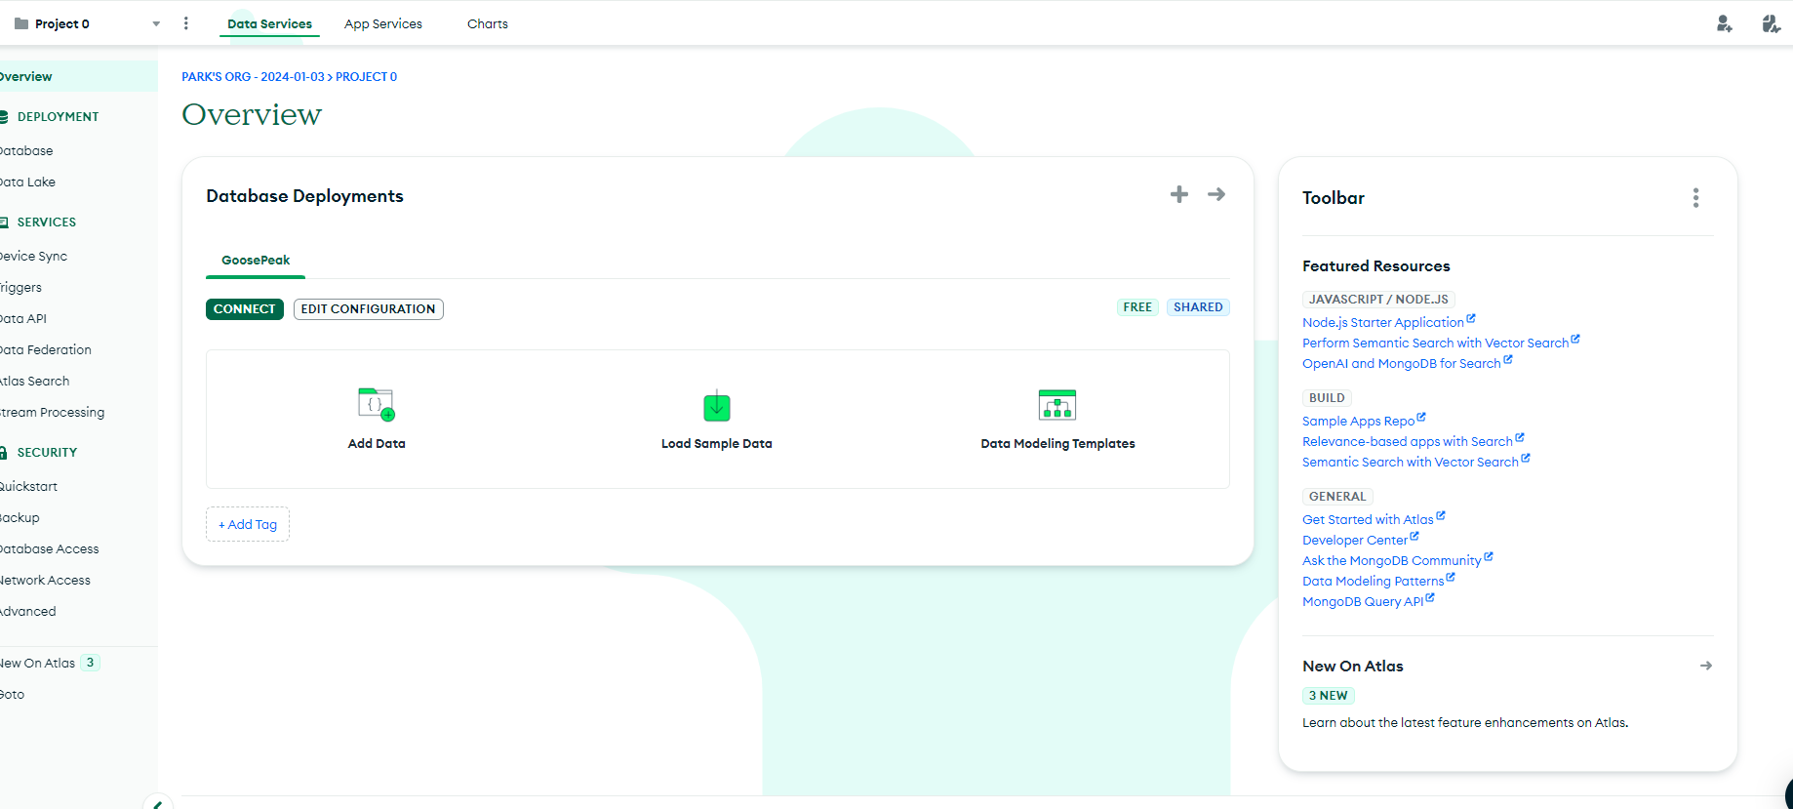Image resolution: width=1793 pixels, height=809 pixels.
Task: Open Database Access in the sidebar
Action: [50, 548]
